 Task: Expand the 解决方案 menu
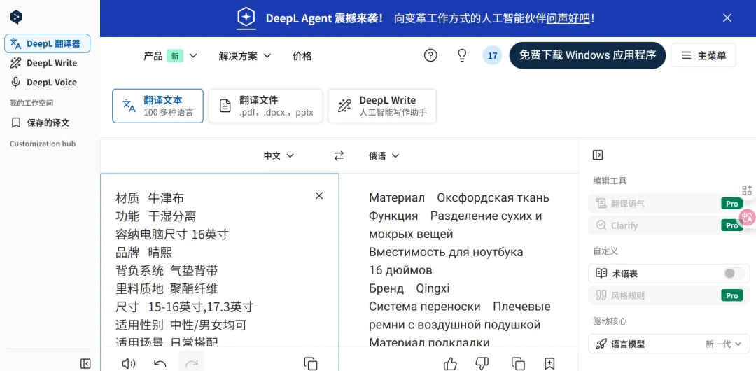pos(245,56)
